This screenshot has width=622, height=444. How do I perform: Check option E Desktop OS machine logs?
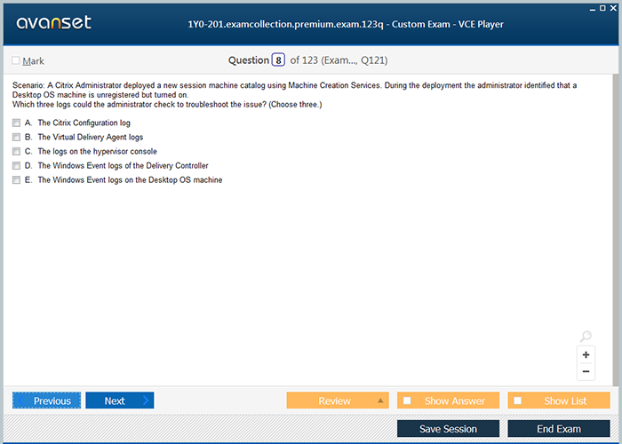tap(17, 179)
